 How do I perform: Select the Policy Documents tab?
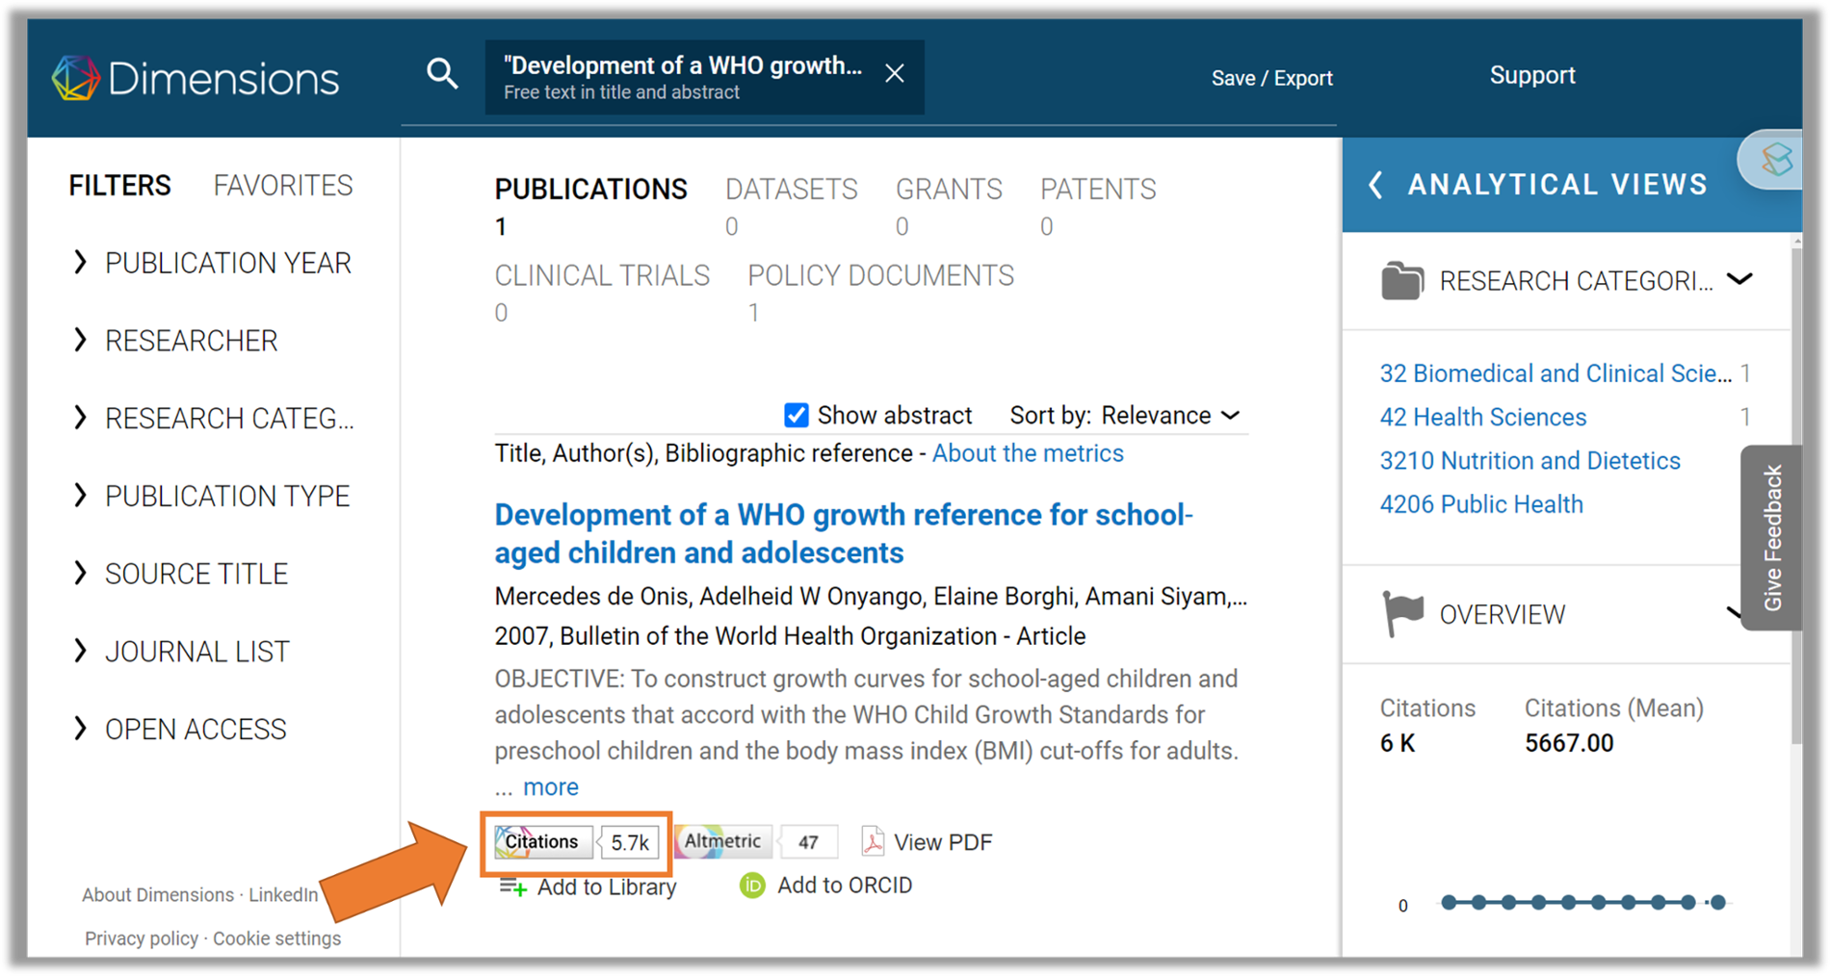pos(880,292)
